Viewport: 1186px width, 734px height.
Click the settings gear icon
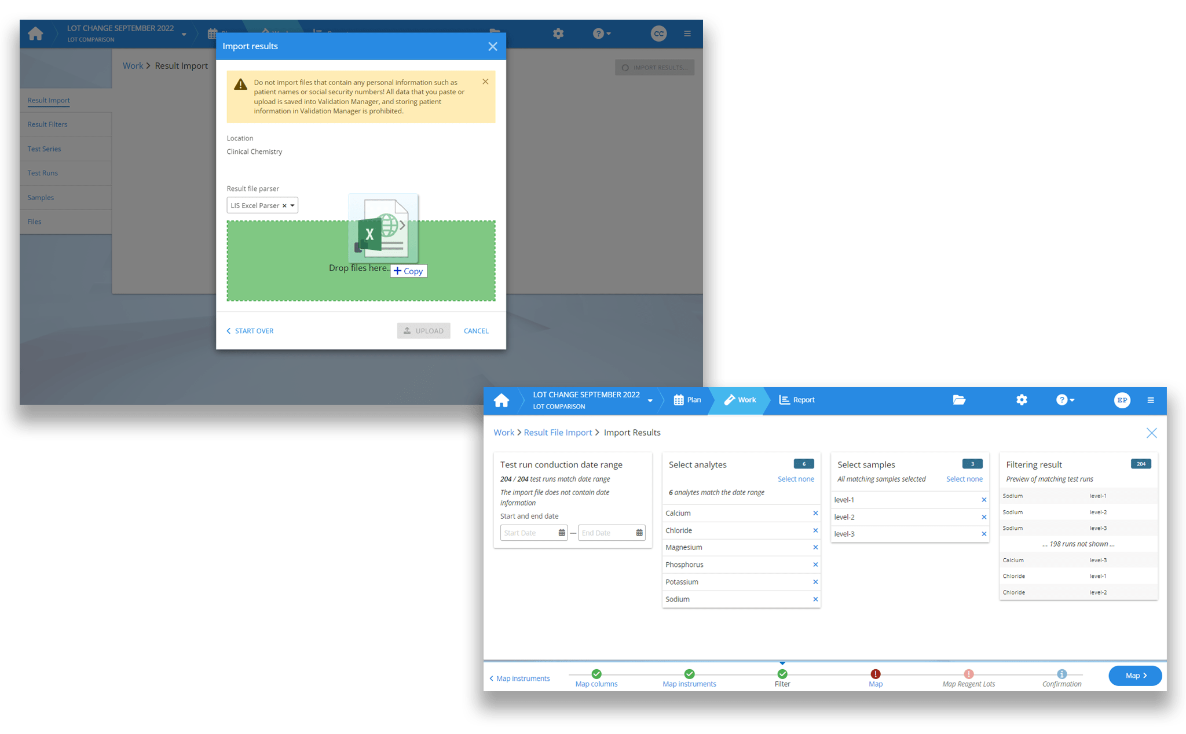click(1022, 400)
